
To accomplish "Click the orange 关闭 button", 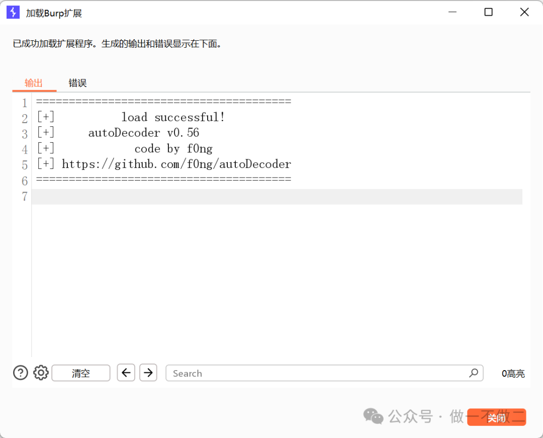I will click(x=496, y=417).
